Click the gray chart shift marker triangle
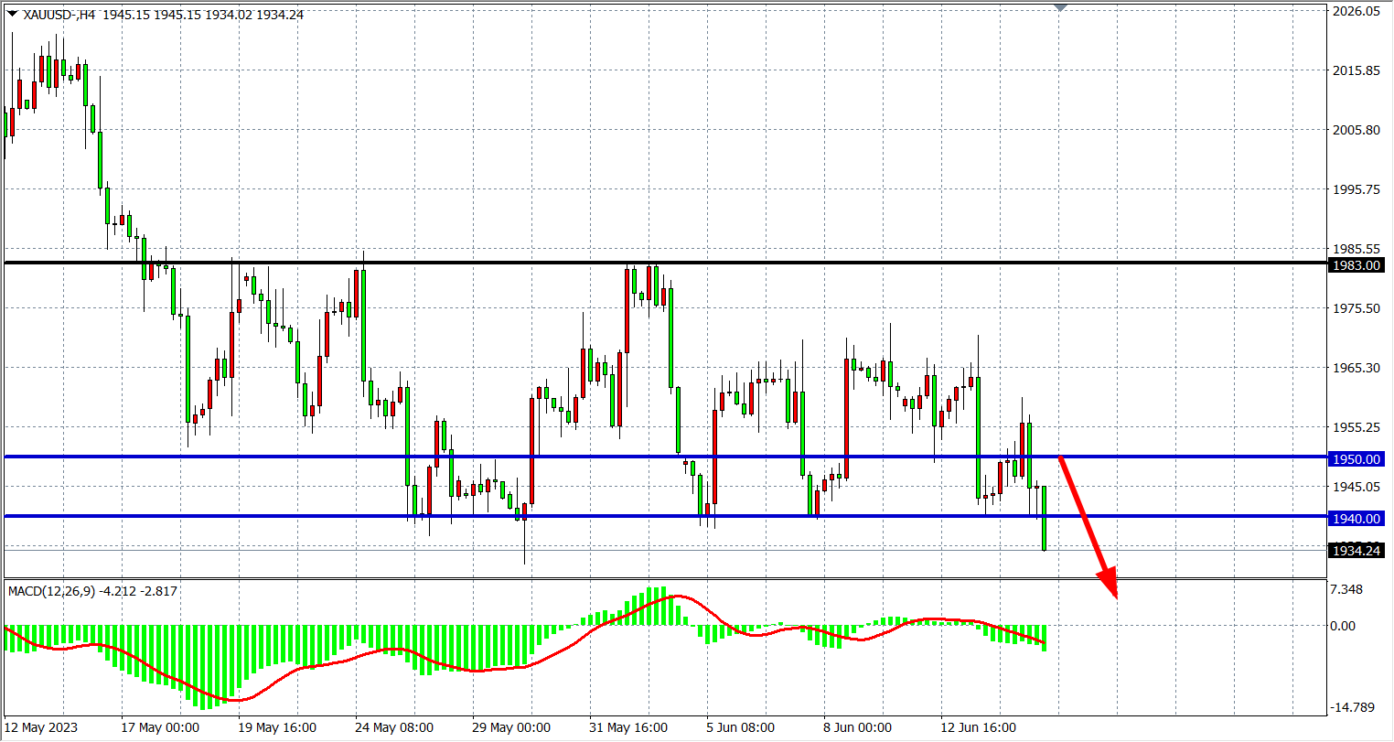This screenshot has width=1394, height=742. [1060, 7]
